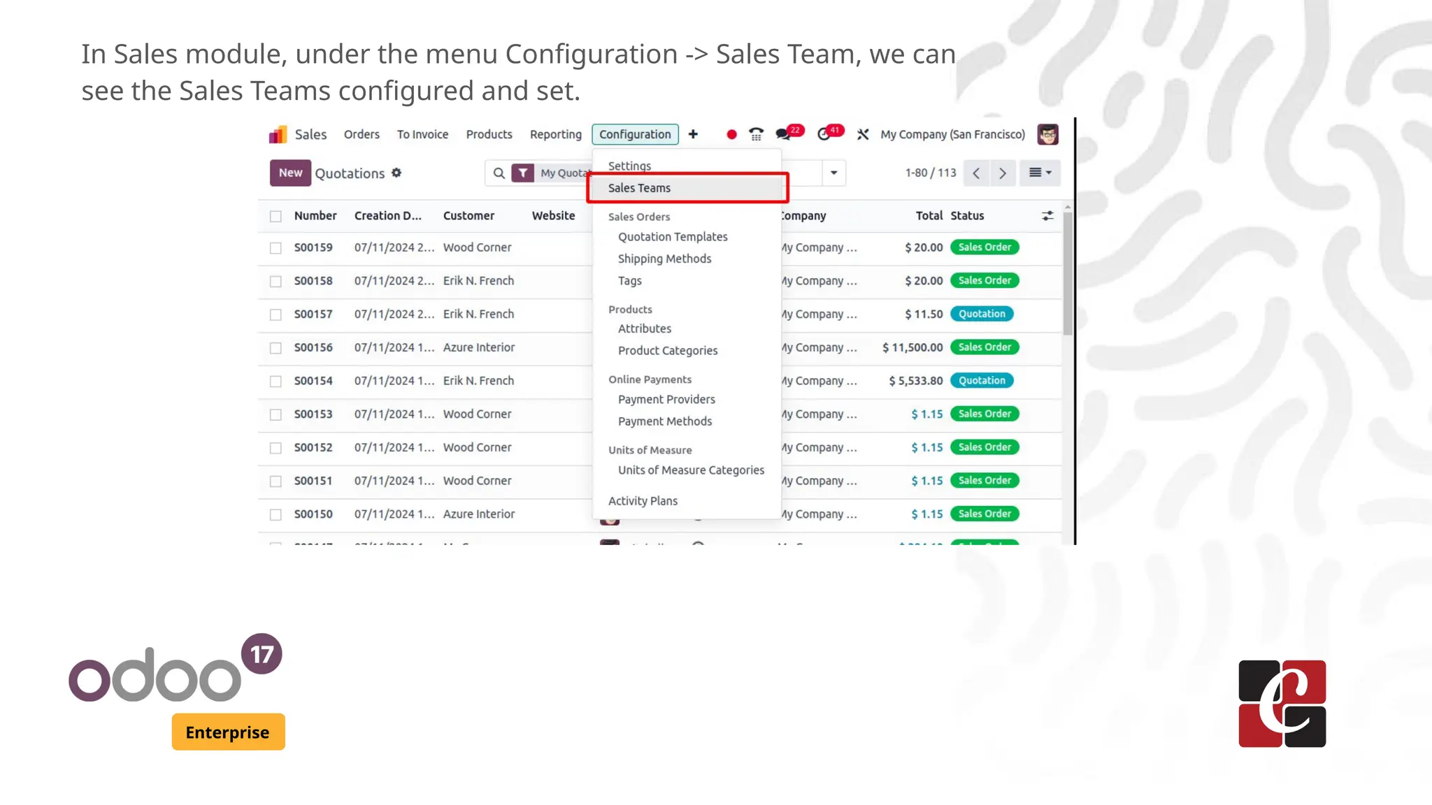Select Settings in Configuration dropdown

coord(629,166)
